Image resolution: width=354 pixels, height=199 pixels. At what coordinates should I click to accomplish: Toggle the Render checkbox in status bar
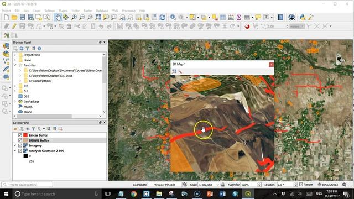tap(301, 185)
